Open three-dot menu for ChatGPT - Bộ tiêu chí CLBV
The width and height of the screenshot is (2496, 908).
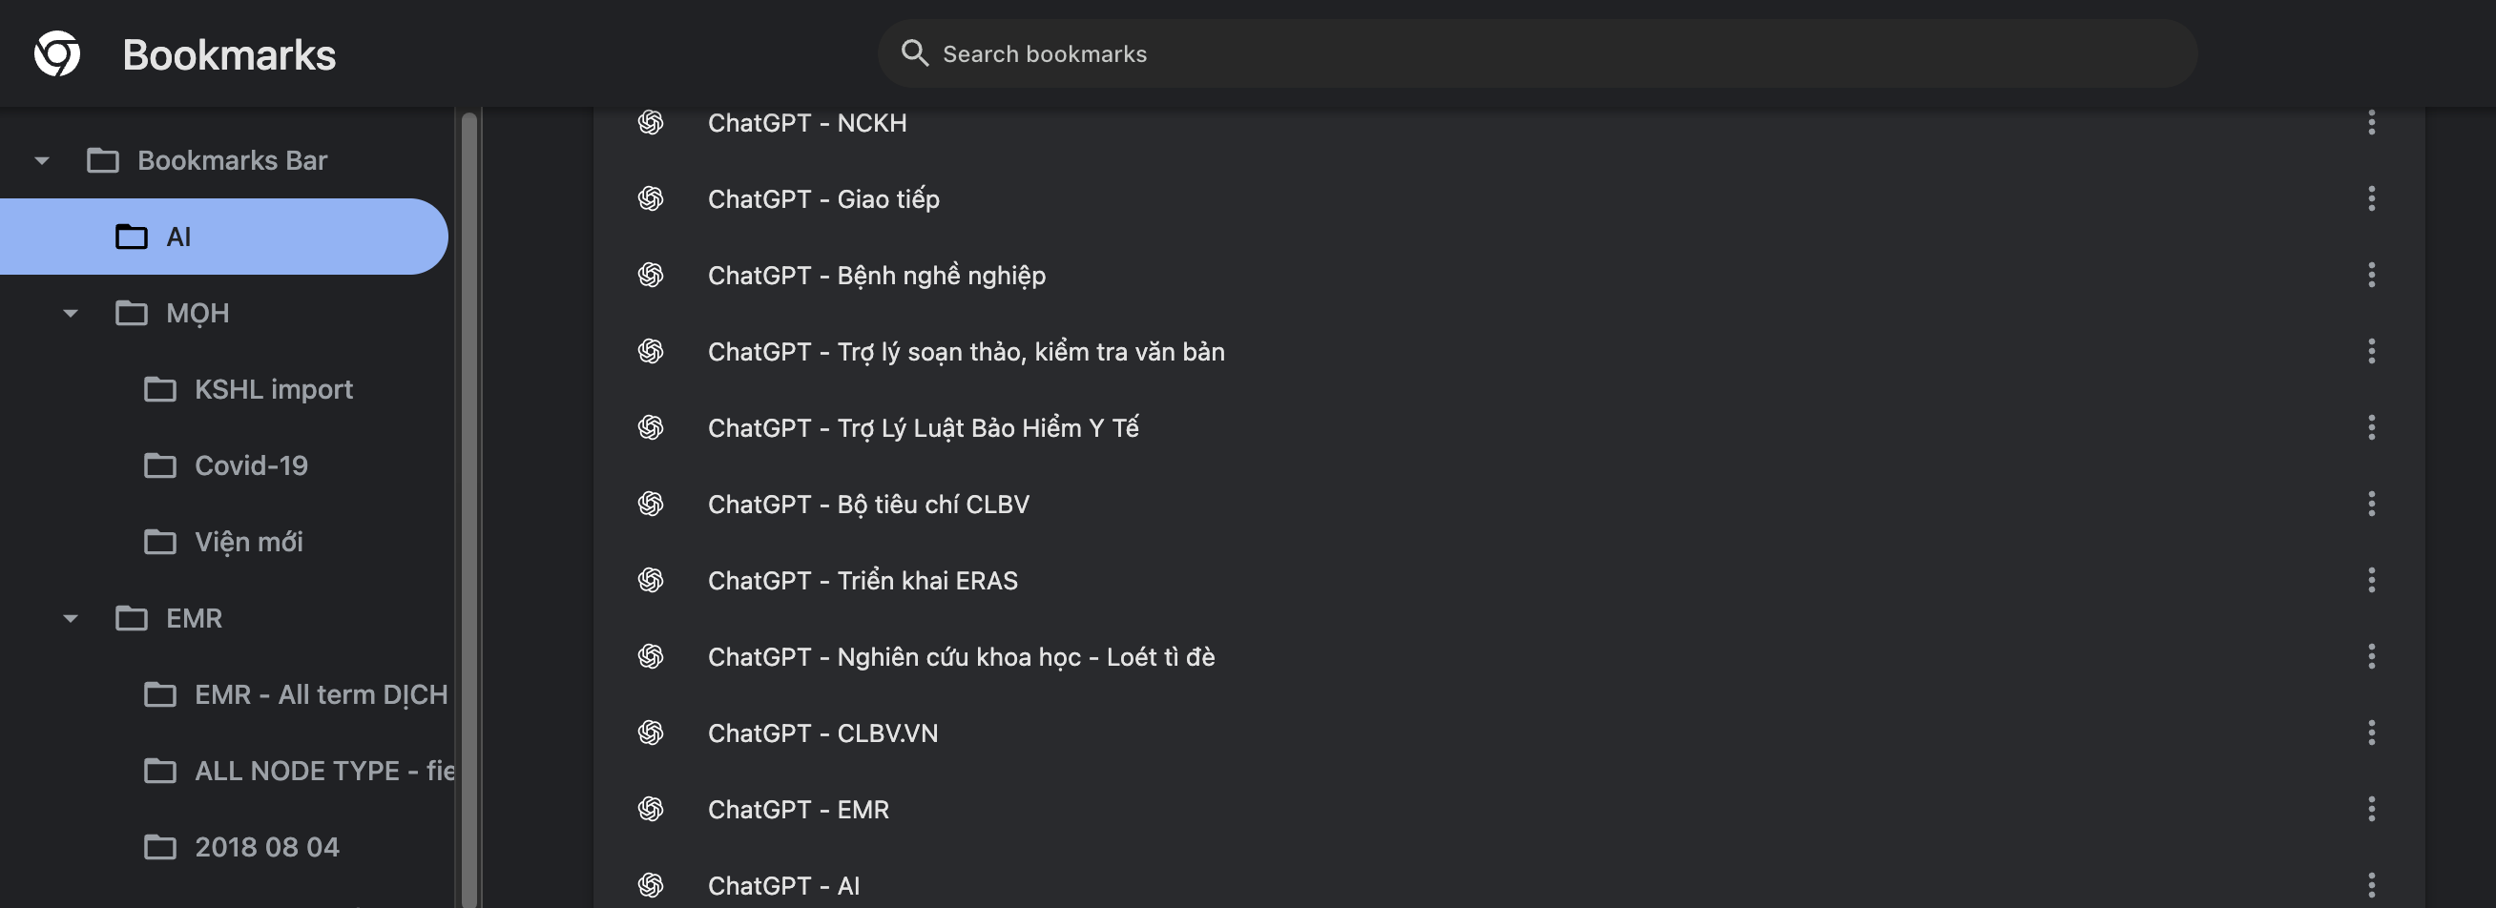click(x=2371, y=504)
